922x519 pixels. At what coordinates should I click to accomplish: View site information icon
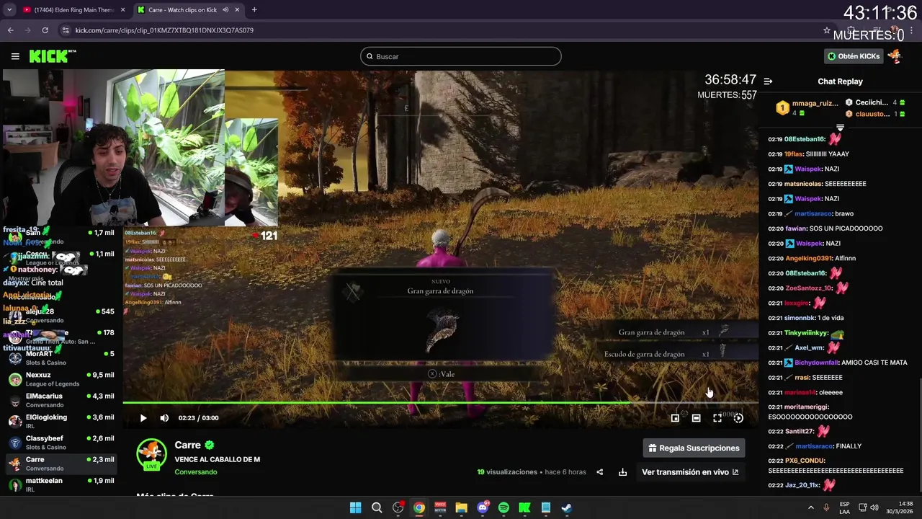pyautogui.click(x=66, y=30)
